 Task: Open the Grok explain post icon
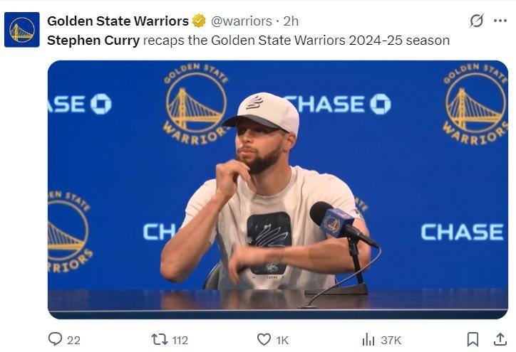click(x=476, y=21)
